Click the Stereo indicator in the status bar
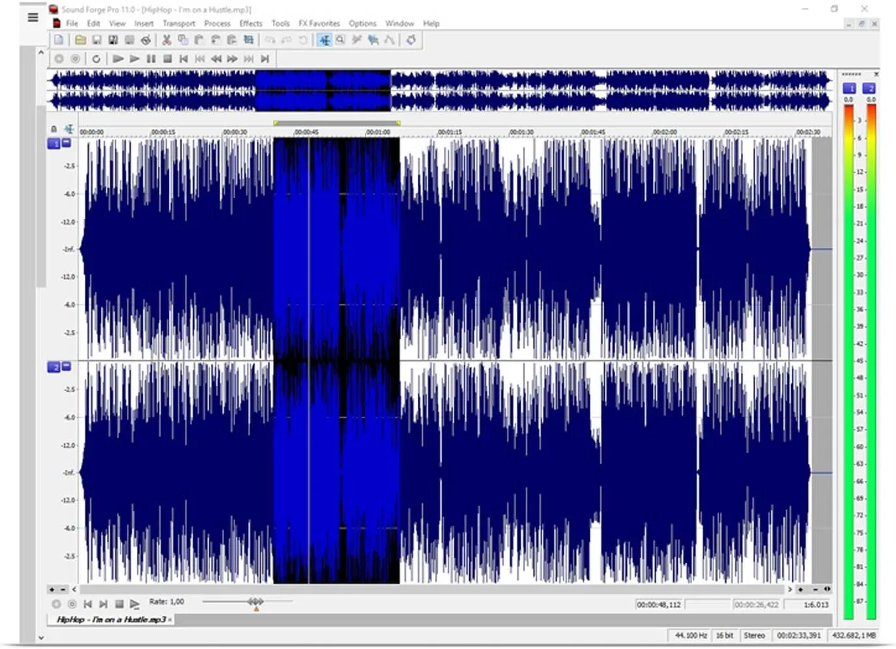 coord(754,635)
